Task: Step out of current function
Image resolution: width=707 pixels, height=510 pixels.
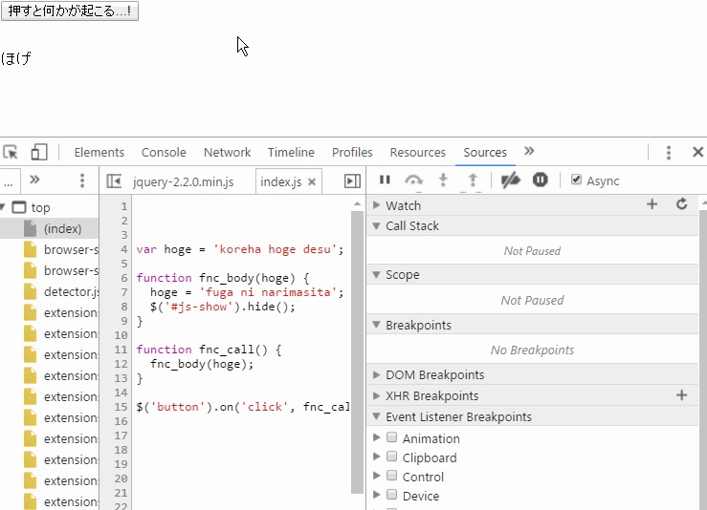Action: pyautogui.click(x=473, y=181)
